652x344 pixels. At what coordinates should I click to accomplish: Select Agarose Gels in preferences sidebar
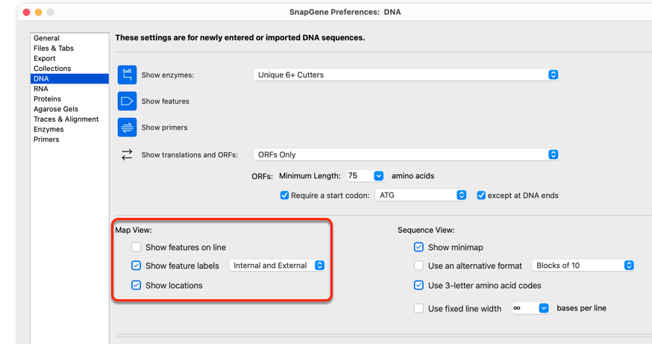[69, 109]
